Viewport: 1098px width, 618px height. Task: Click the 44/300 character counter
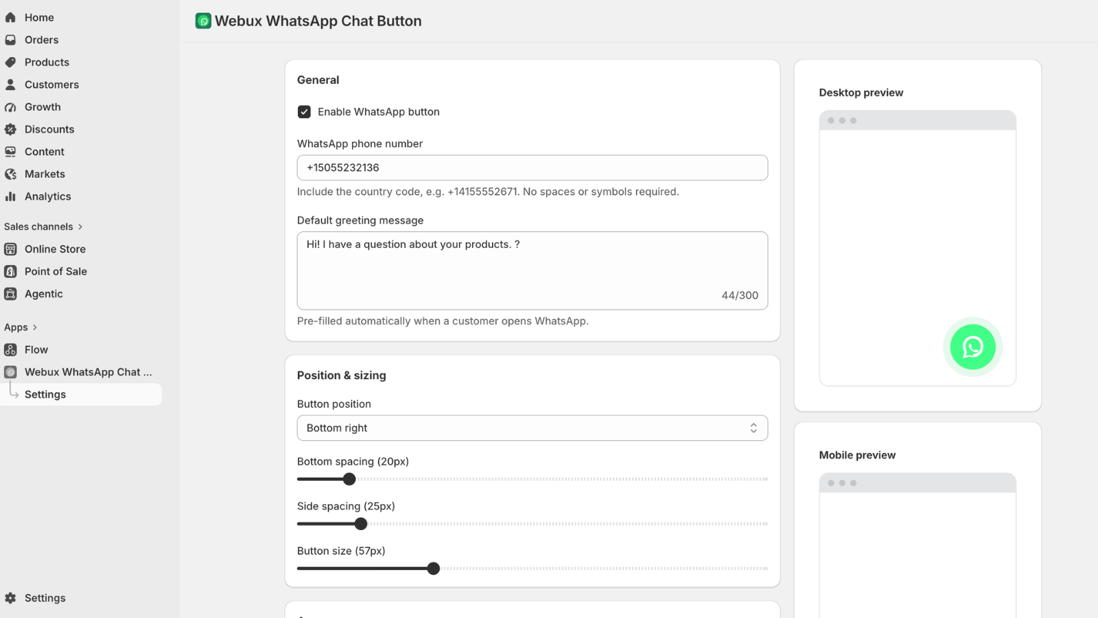point(740,295)
